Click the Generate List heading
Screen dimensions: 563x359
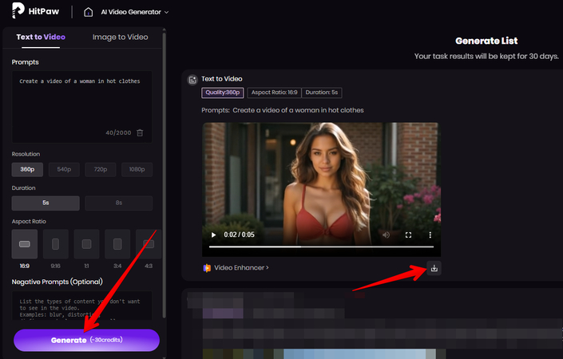(x=486, y=41)
